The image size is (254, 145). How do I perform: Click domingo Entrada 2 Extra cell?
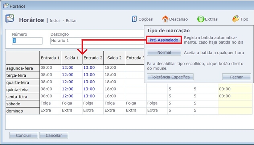[93, 111]
